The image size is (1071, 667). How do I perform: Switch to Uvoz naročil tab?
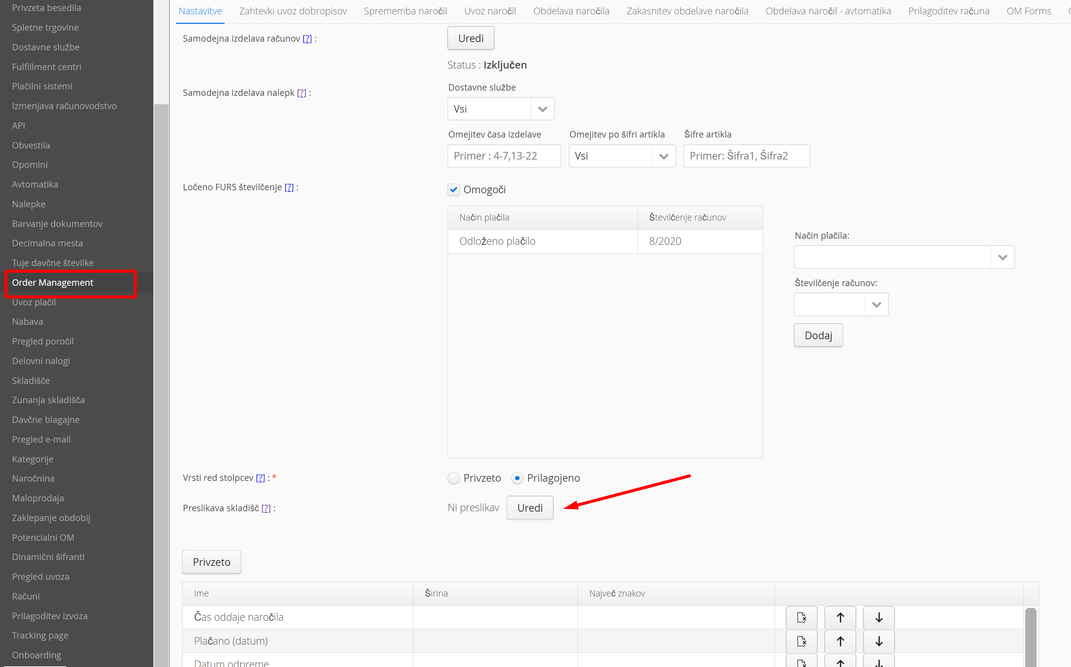(x=490, y=11)
